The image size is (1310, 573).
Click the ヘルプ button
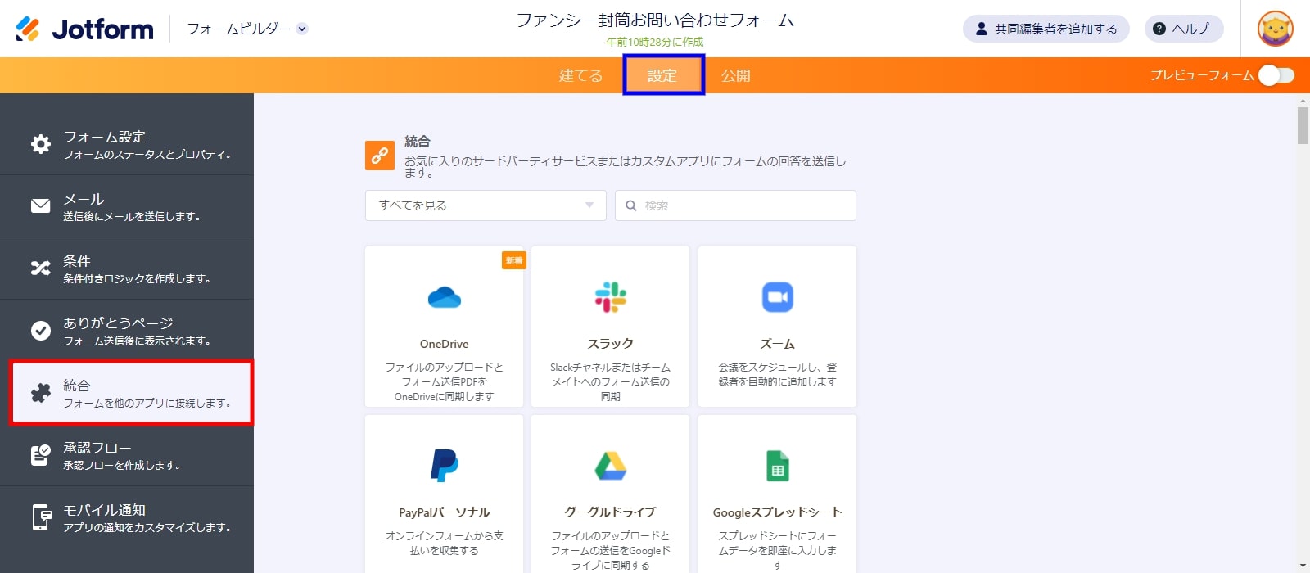click(x=1183, y=29)
